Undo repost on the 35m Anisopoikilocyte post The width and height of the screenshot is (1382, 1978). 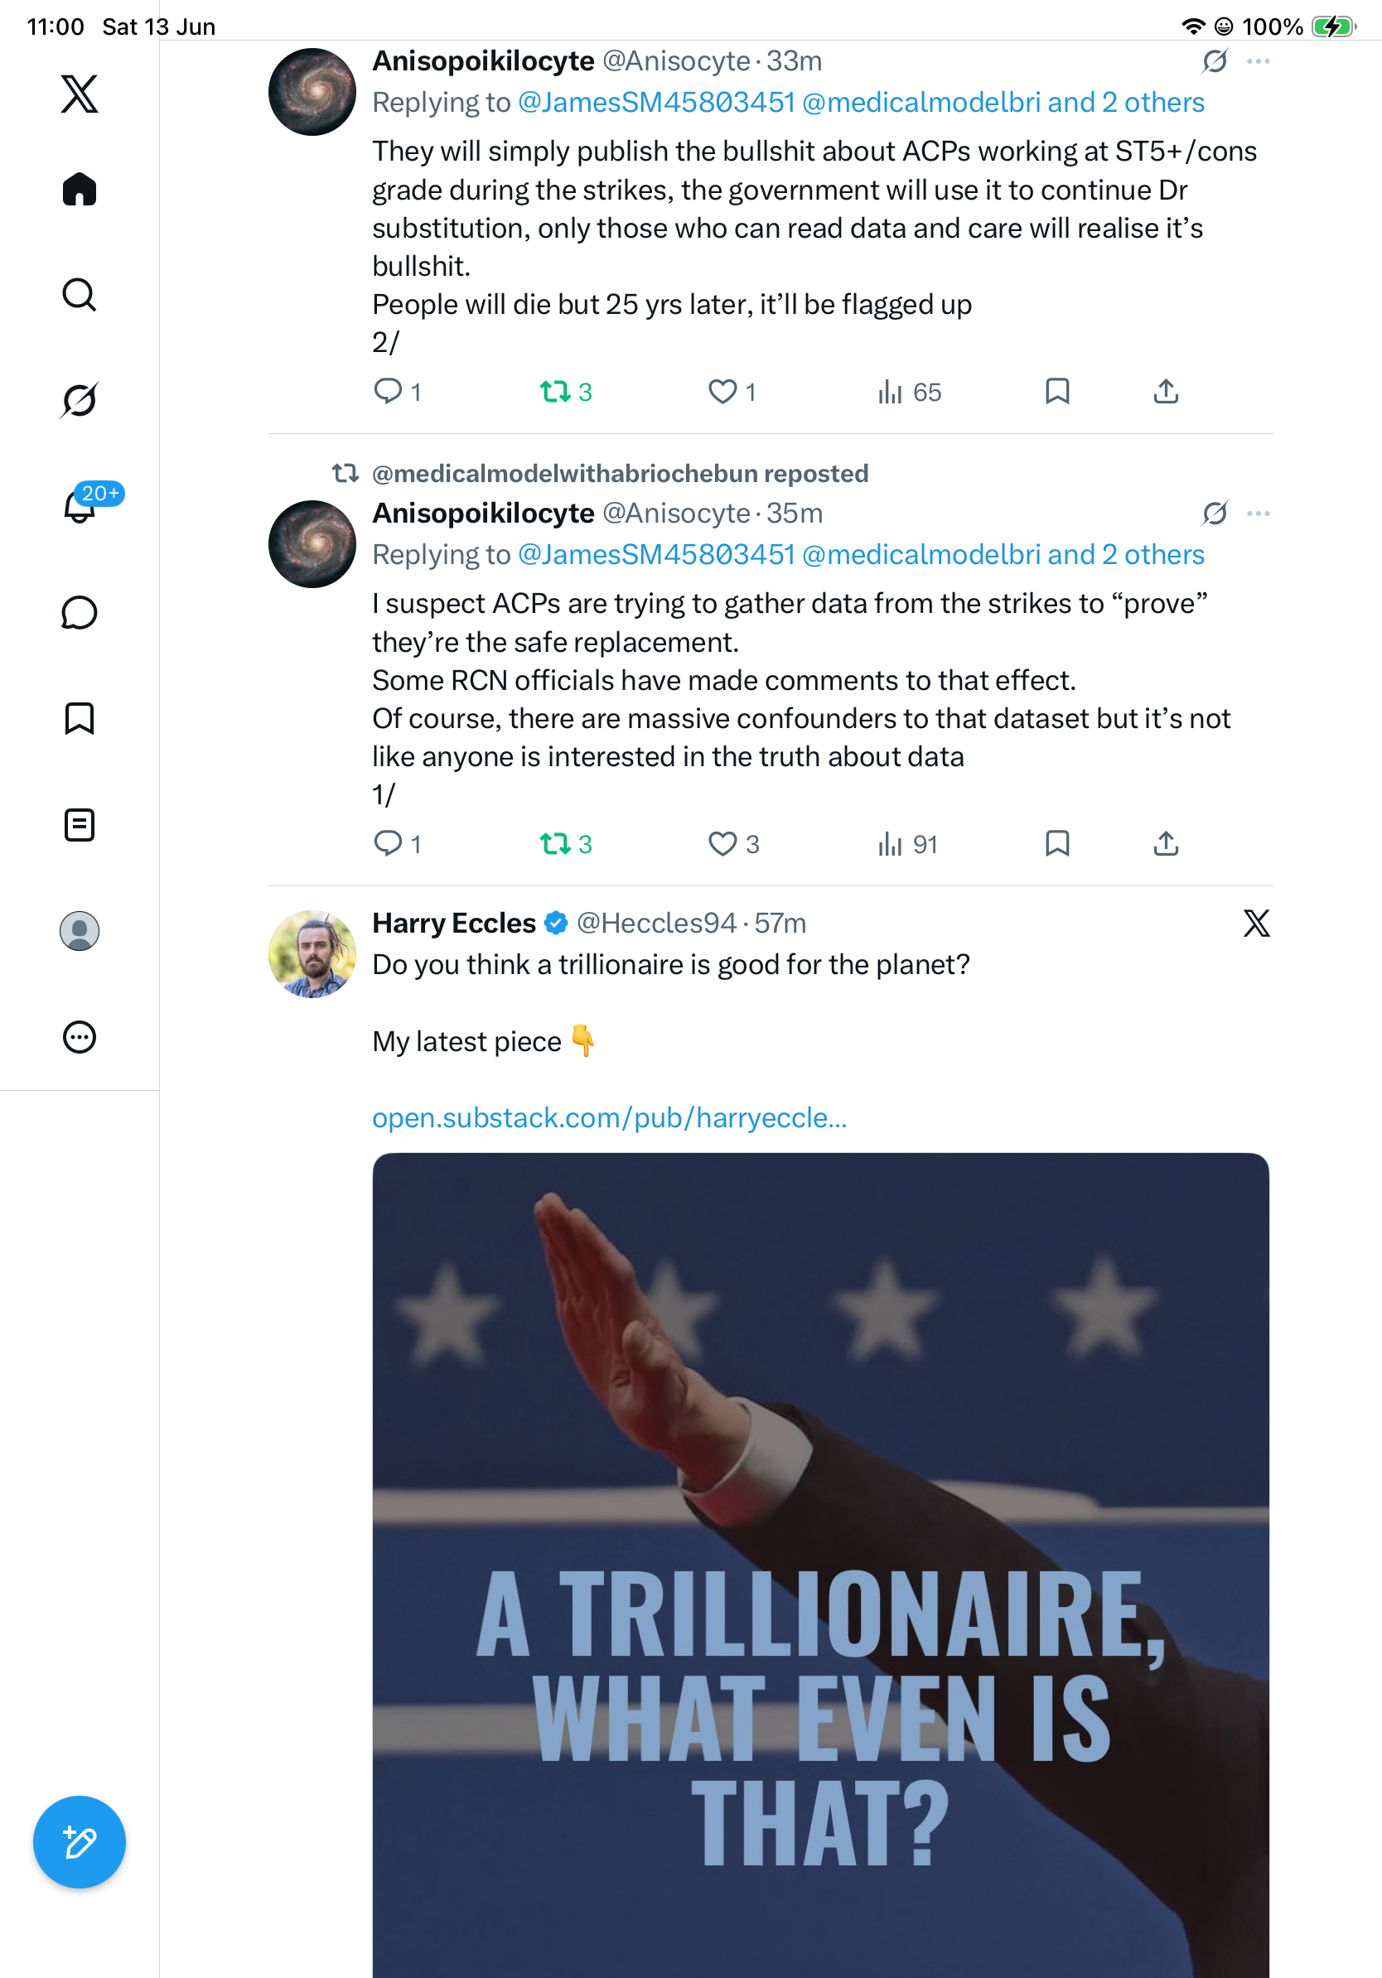pyautogui.click(x=565, y=844)
